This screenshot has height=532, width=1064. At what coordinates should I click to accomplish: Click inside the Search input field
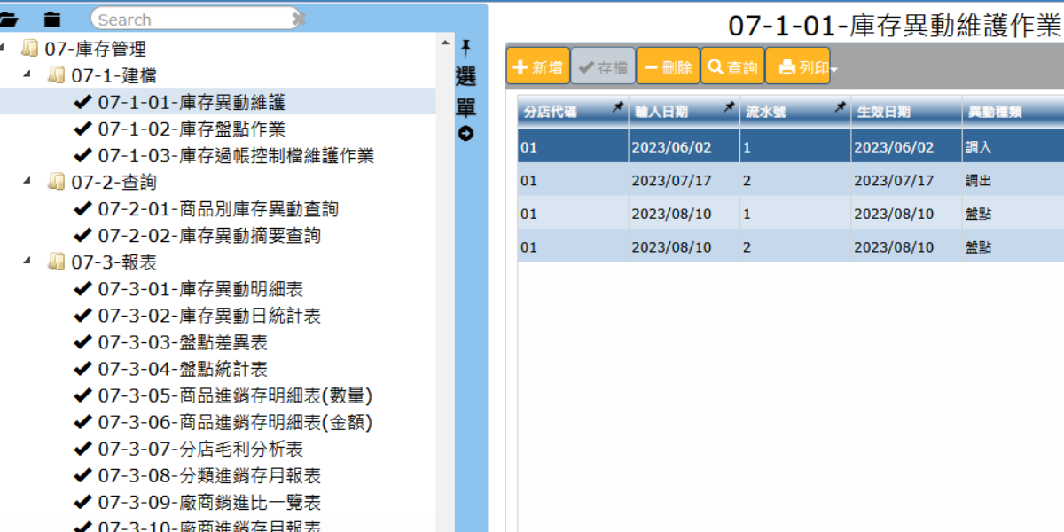191,19
